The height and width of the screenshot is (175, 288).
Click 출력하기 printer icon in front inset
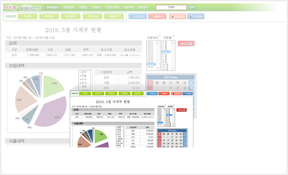(161, 94)
